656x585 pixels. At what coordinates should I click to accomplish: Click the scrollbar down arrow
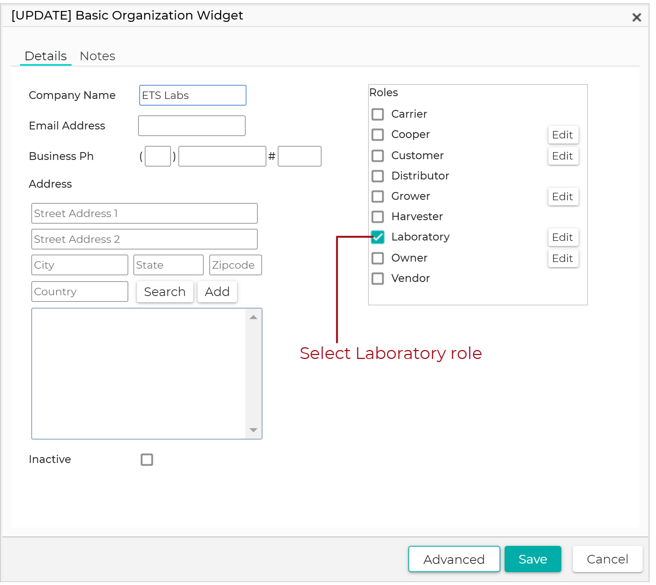pyautogui.click(x=253, y=430)
